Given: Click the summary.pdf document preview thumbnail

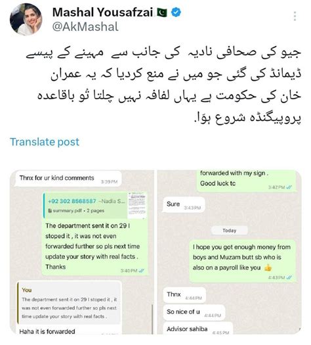Looking at the screenshot, I should tap(137, 205).
